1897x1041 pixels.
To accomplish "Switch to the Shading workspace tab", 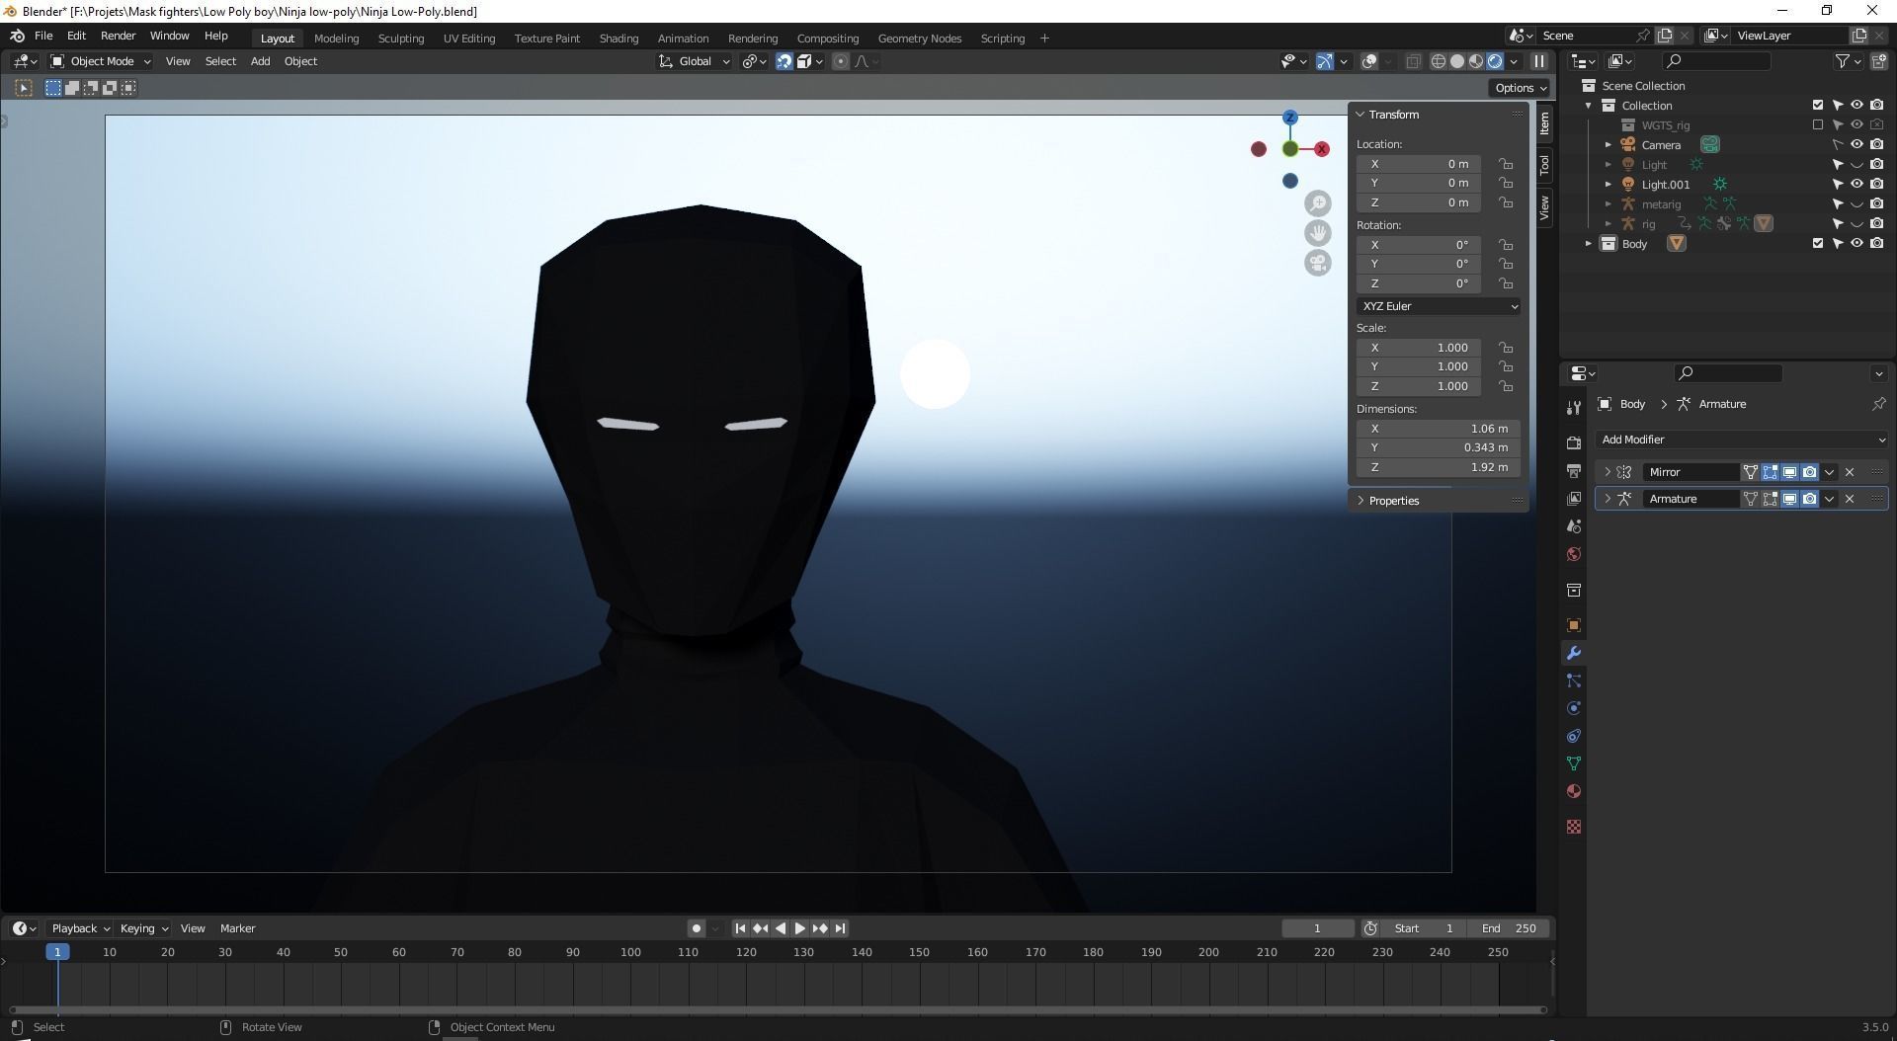I will [x=619, y=38].
